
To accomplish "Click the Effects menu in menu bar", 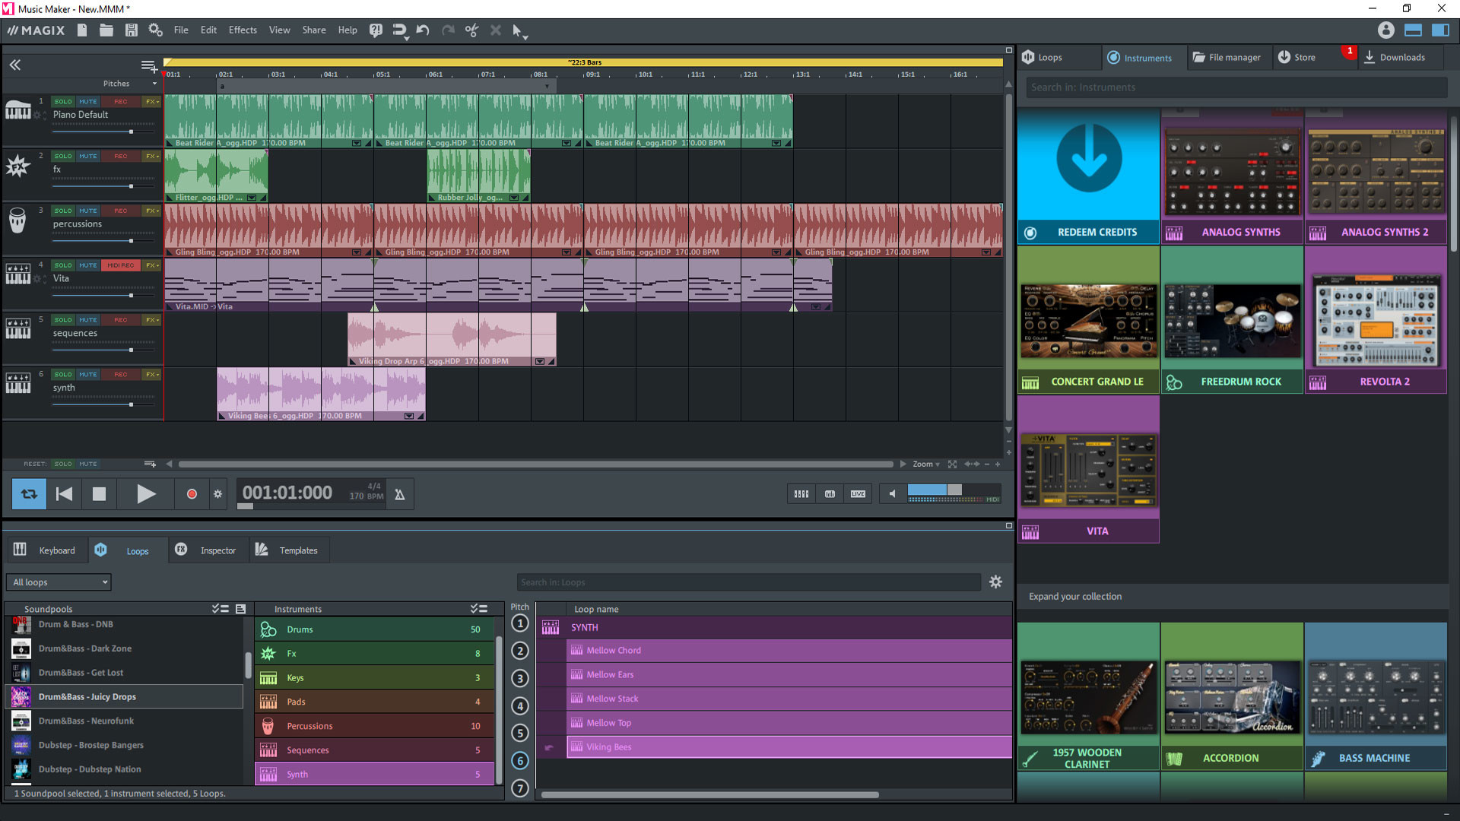I will point(240,30).
